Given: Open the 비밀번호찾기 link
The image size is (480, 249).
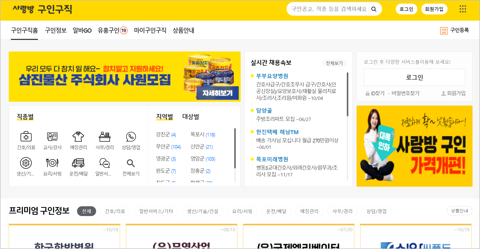Looking at the screenshot, I should coord(405,93).
